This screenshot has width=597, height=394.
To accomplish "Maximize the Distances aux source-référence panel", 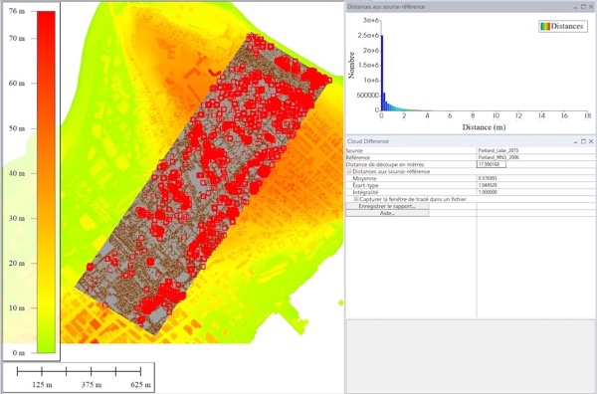I will 583,7.
